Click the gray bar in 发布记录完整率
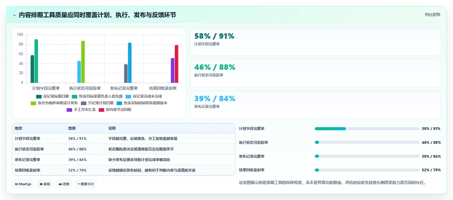 (126, 73)
